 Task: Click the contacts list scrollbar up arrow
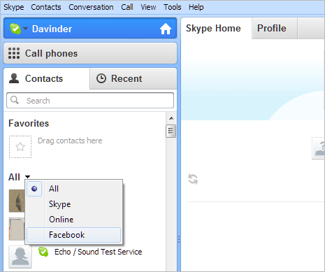(x=171, y=118)
